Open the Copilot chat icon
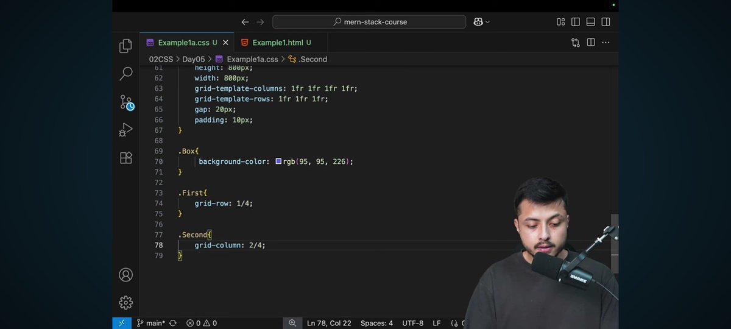The width and height of the screenshot is (731, 329). [478, 22]
